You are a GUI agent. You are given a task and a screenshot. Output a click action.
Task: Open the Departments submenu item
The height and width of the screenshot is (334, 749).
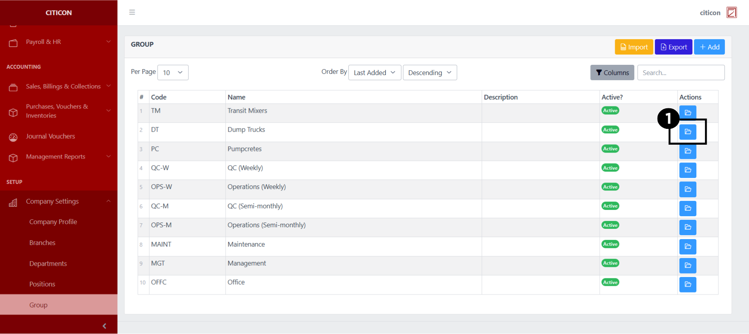pos(48,264)
